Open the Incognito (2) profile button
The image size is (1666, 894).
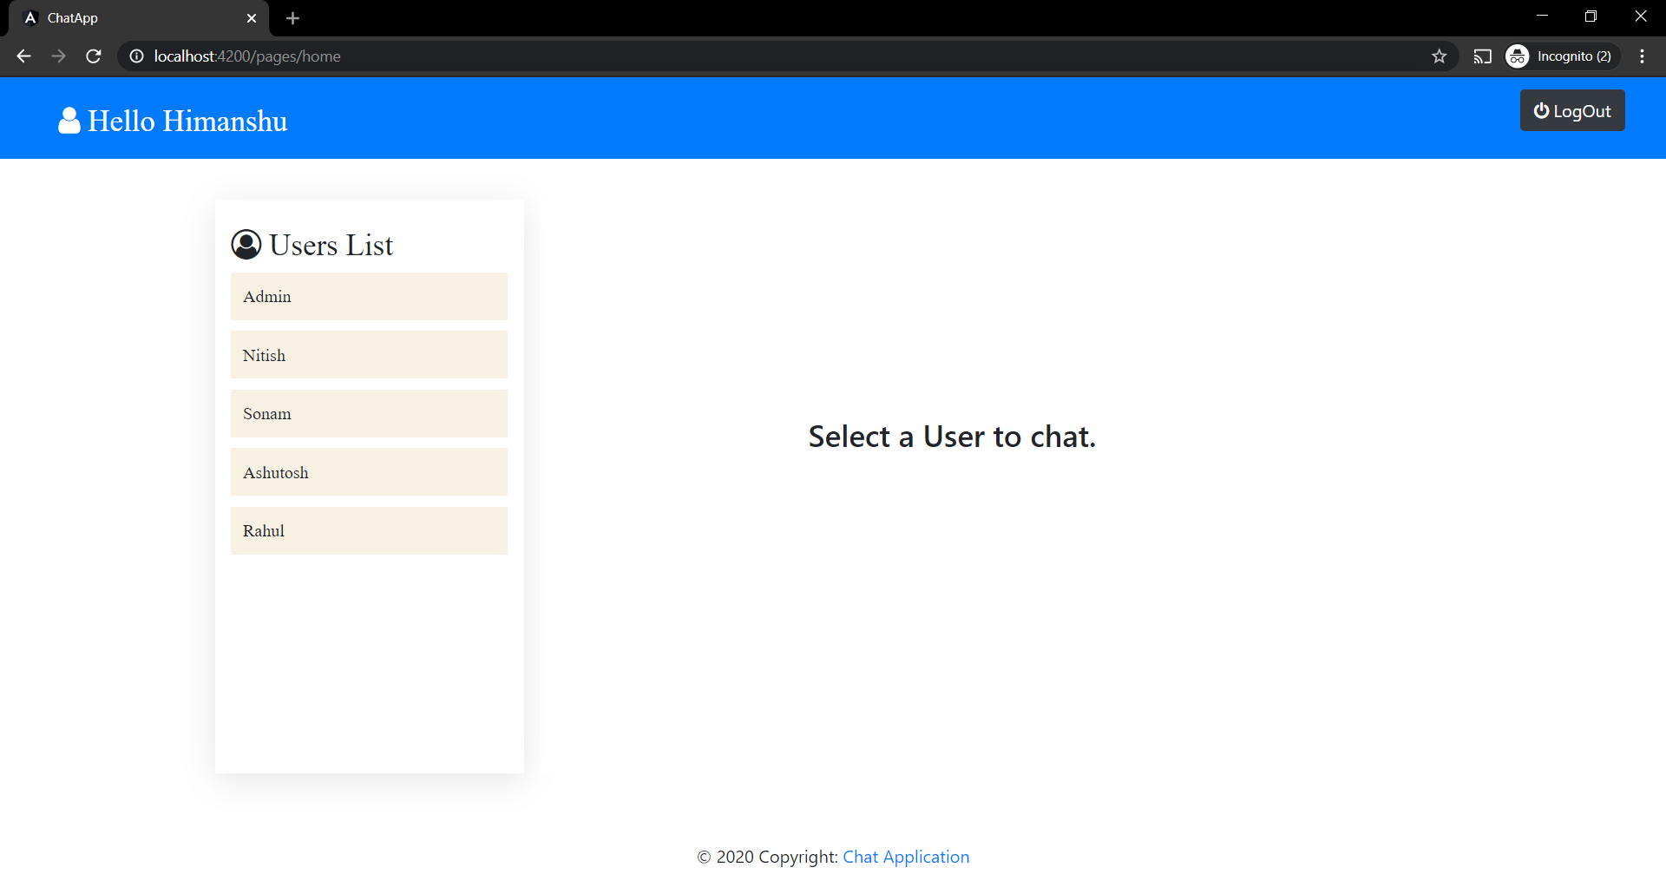point(1562,56)
